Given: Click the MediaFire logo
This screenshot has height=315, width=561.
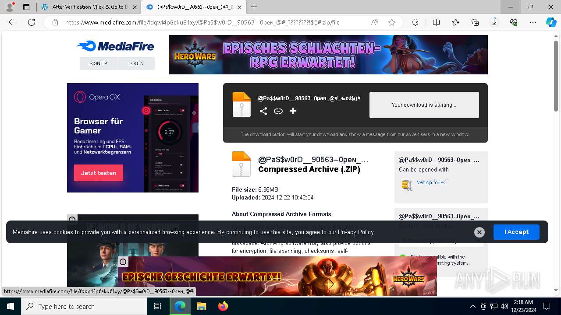Looking at the screenshot, I should [115, 46].
